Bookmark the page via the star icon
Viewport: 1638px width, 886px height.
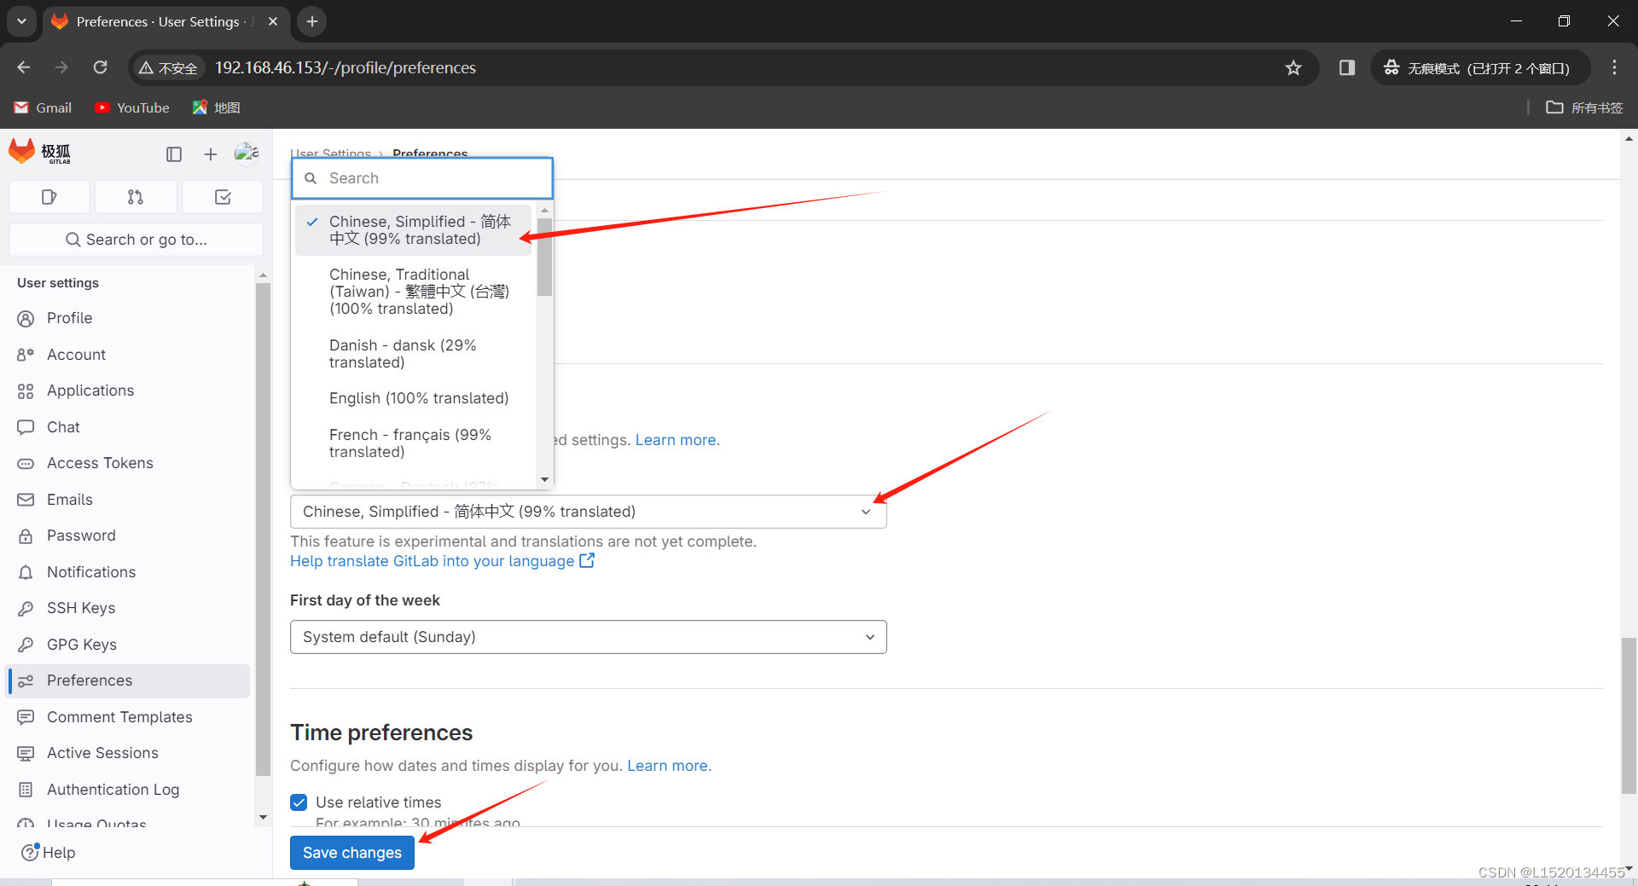1294,67
